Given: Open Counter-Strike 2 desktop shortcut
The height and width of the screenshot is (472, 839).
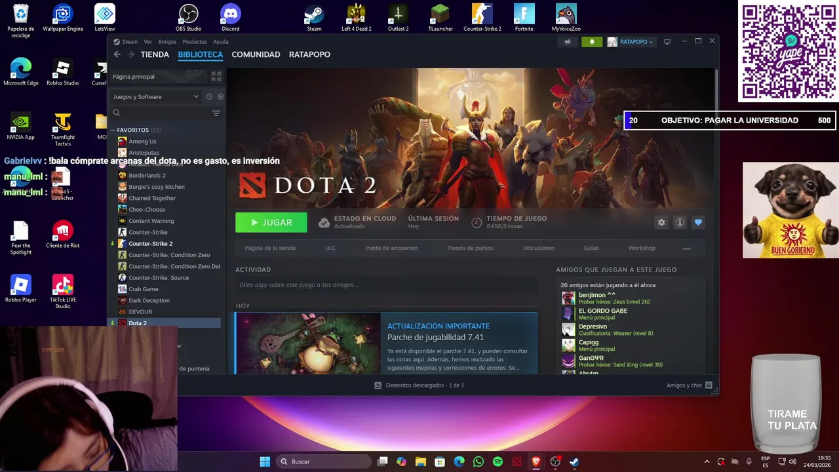Looking at the screenshot, I should click(x=482, y=18).
